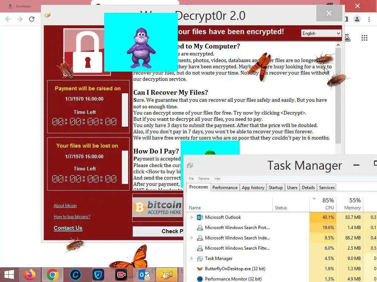Select the Processes tab
377x282 pixels.
pyautogui.click(x=198, y=187)
